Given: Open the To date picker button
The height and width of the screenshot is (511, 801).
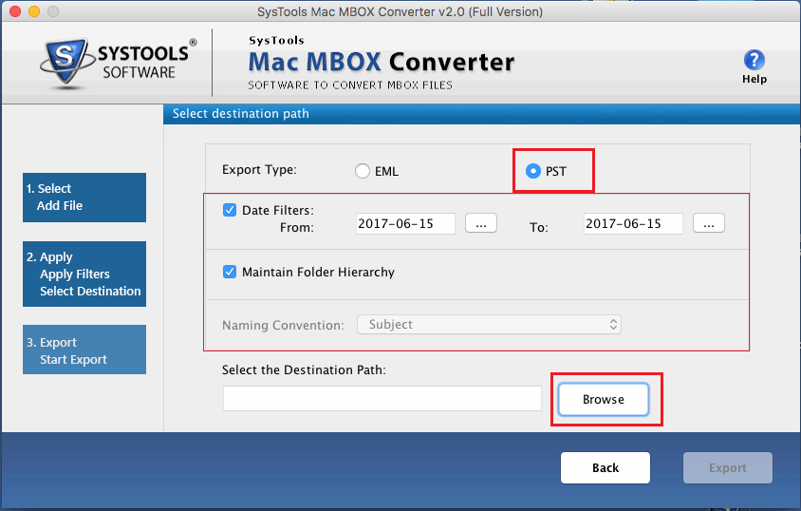Looking at the screenshot, I should 709,223.
